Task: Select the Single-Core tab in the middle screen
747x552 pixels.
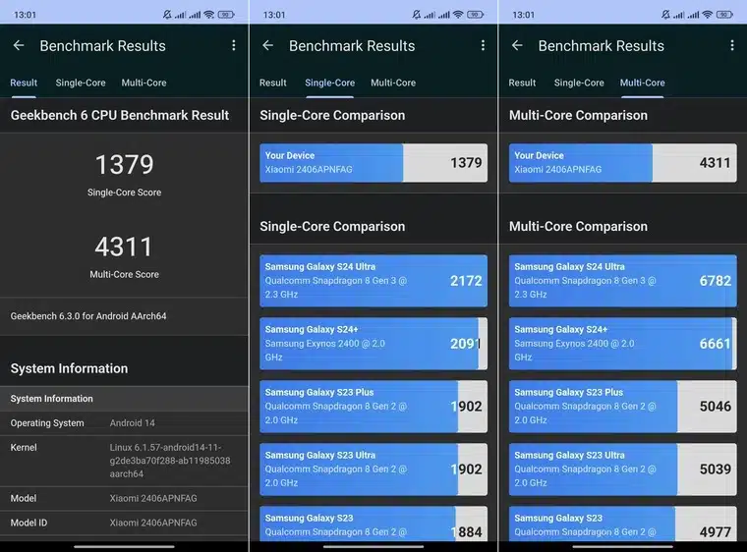Action: point(329,83)
